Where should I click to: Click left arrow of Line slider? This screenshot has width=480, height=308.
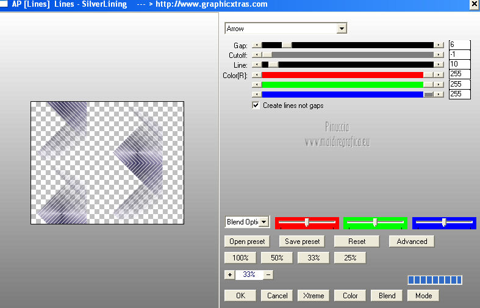click(257, 65)
